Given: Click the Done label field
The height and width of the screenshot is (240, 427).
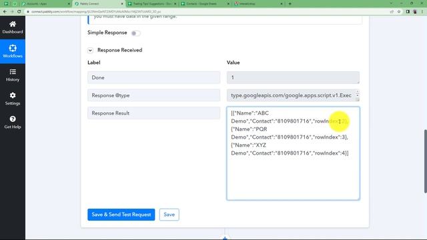Looking at the screenshot, I should [x=153, y=77].
